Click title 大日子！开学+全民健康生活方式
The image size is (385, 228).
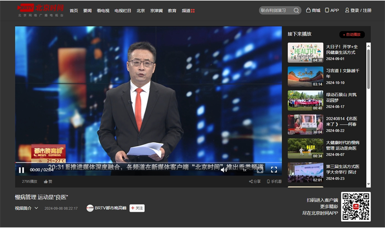coord(342,50)
